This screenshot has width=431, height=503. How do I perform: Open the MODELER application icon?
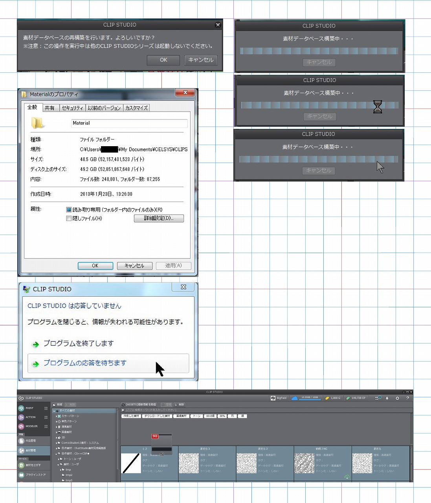click(x=21, y=426)
